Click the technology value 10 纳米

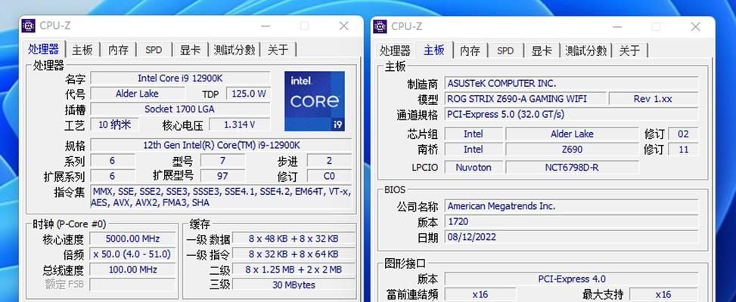click(x=114, y=125)
